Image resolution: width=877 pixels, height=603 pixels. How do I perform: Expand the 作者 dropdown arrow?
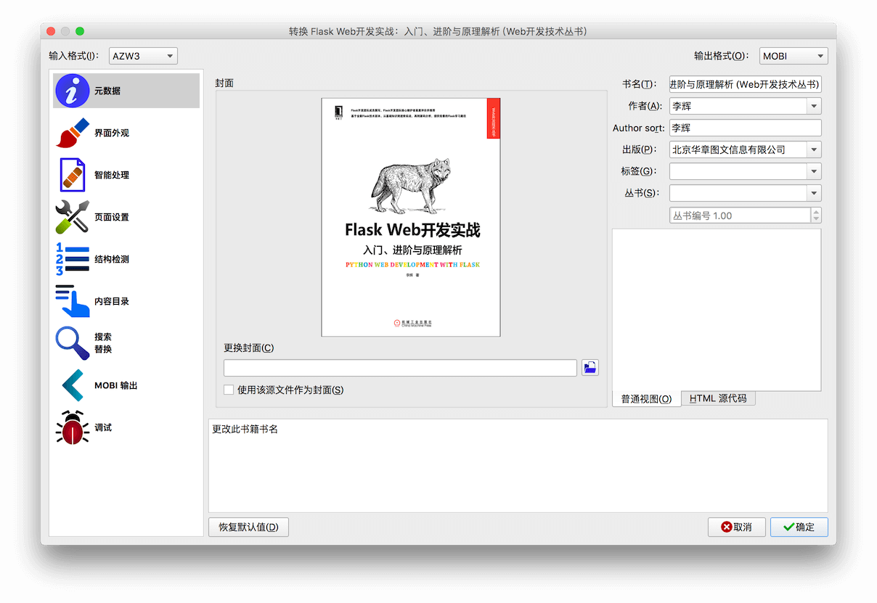point(814,106)
